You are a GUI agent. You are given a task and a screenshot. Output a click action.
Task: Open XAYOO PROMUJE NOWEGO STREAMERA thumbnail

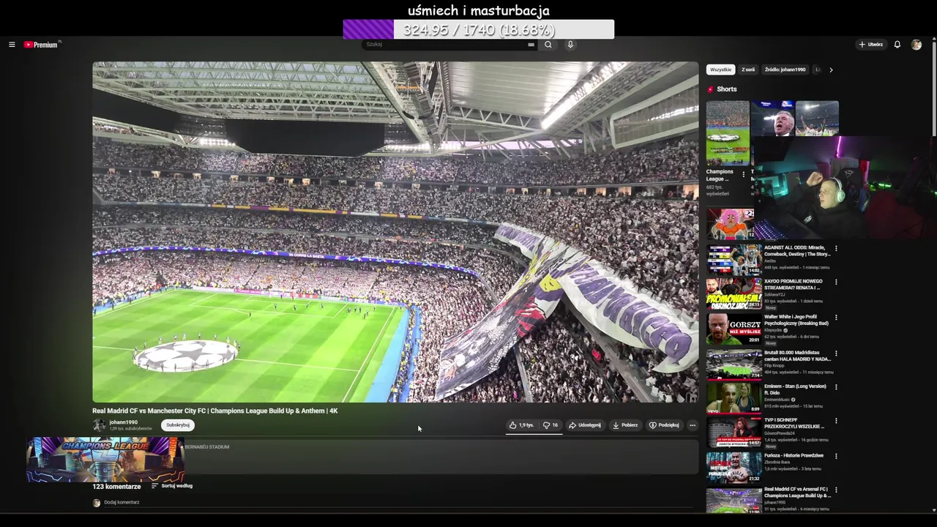click(x=733, y=294)
